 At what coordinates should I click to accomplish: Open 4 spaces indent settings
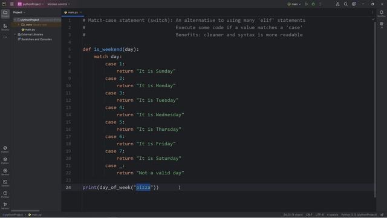point(333,215)
